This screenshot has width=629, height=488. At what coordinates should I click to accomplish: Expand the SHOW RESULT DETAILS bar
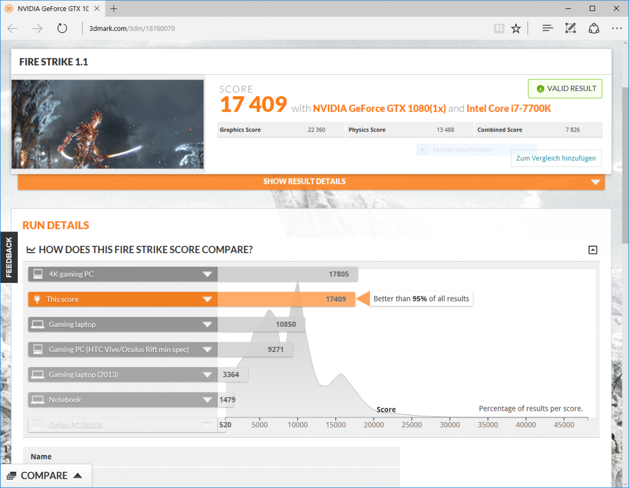[311, 182]
